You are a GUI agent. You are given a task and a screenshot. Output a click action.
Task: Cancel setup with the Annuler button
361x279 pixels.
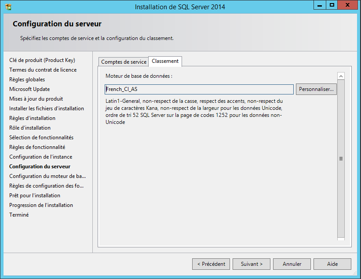(292, 264)
